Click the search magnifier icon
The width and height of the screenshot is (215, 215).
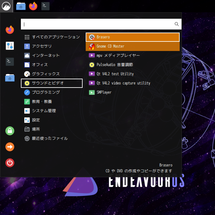(x=177, y=24)
